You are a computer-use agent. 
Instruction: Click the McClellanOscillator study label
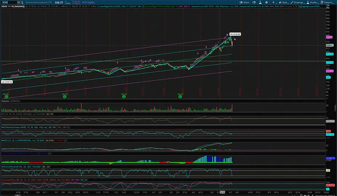tap(24, 127)
